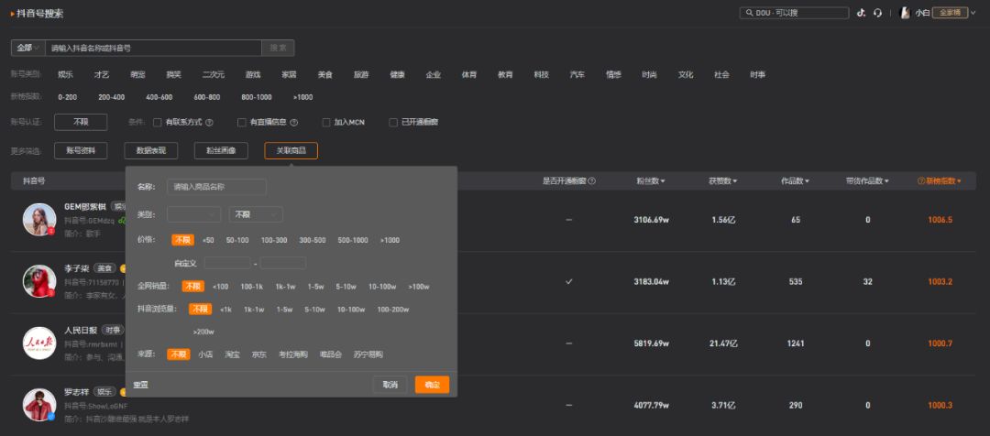Select price range 50-100
This screenshot has height=436, width=990.
[237, 240]
